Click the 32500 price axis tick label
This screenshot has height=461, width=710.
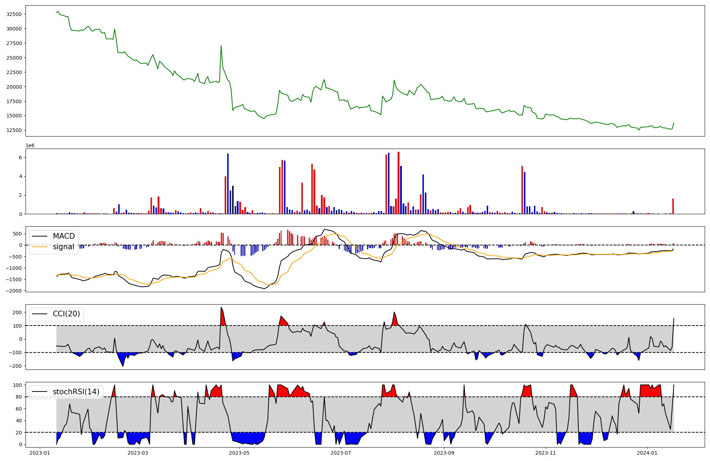click(14, 14)
